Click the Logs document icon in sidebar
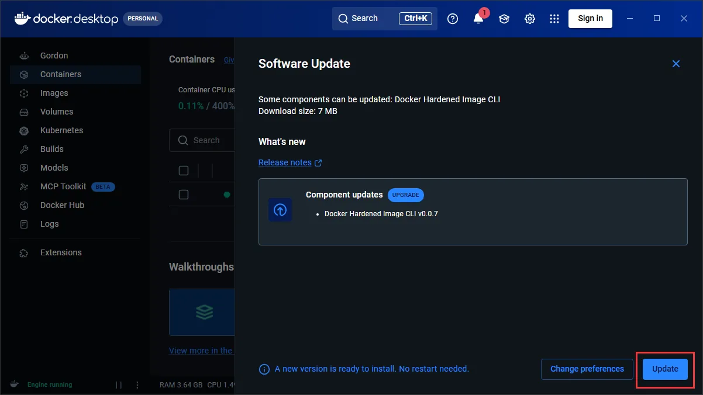The width and height of the screenshot is (703, 395). [24, 224]
